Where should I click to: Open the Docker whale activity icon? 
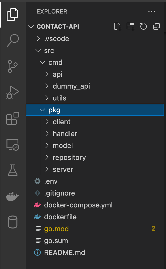click(x=13, y=196)
